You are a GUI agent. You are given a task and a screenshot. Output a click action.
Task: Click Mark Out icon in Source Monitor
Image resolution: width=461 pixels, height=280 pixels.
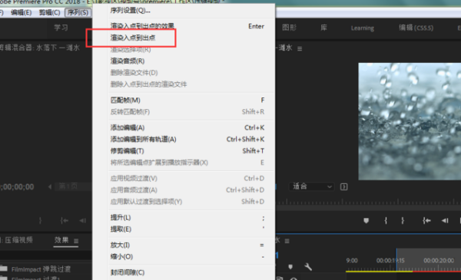pyautogui.click(x=40, y=220)
